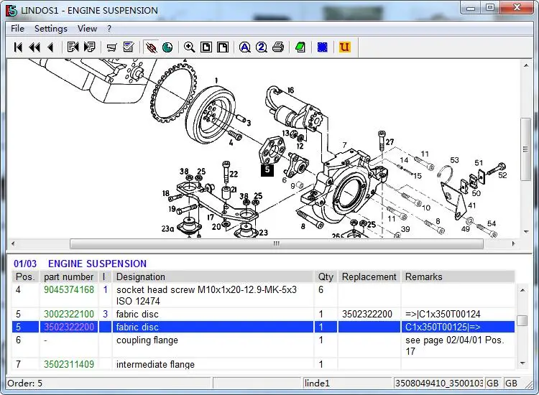
Task: Click the Order: 5 status field
Action: pyautogui.click(x=109, y=383)
